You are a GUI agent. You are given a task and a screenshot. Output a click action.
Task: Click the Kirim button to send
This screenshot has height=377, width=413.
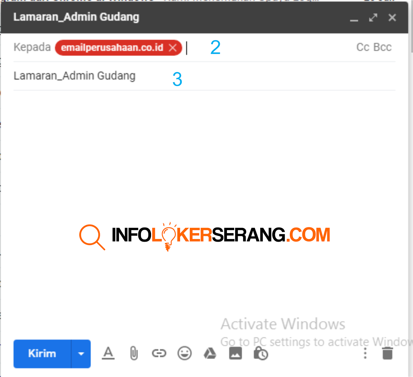tap(42, 354)
